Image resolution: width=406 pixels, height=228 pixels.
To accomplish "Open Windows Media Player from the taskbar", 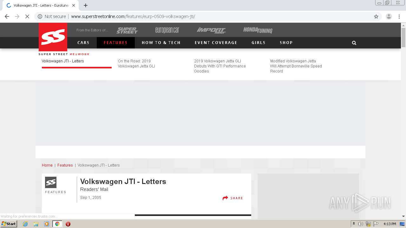I will pos(47,224).
